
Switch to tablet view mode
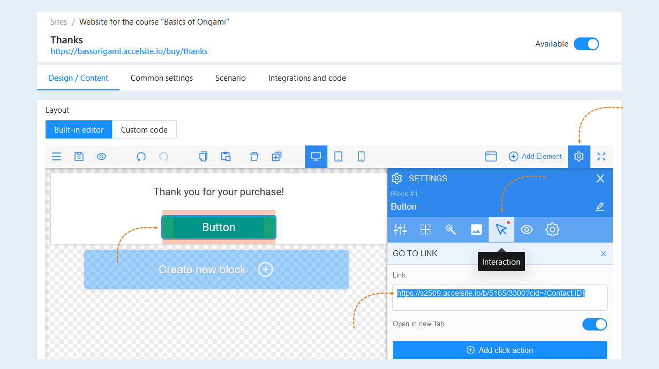click(339, 157)
